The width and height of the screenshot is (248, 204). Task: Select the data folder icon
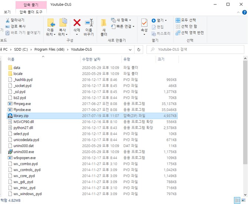coord(10,68)
